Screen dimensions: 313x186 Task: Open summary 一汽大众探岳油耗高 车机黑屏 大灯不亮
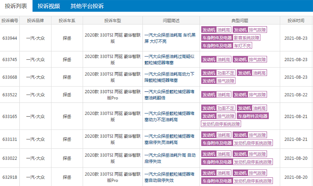[x=170, y=38]
